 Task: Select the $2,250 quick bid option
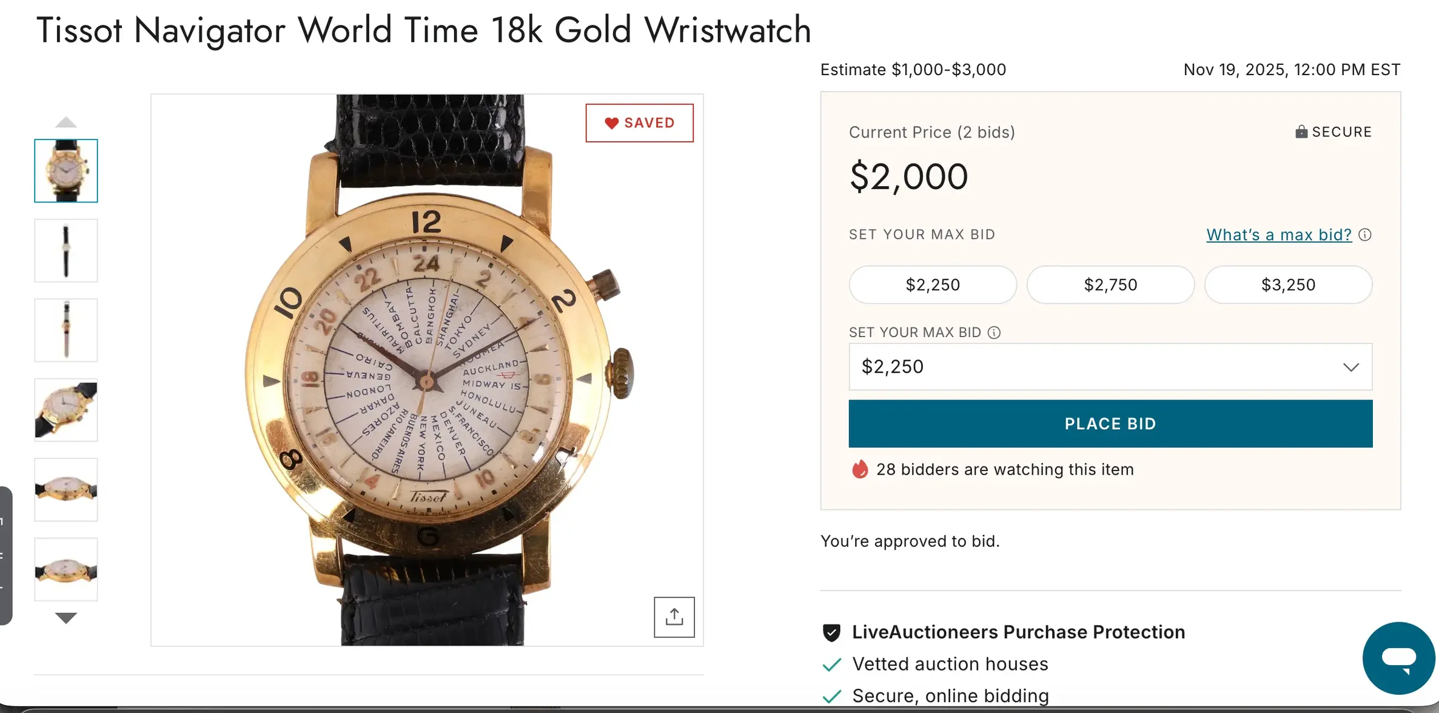(932, 285)
